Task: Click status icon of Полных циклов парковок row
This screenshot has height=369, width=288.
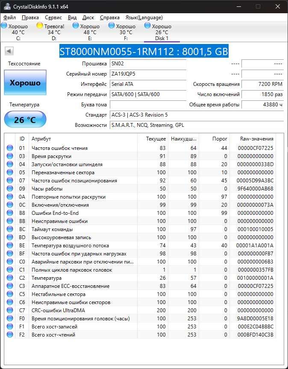Action: pos(10,269)
